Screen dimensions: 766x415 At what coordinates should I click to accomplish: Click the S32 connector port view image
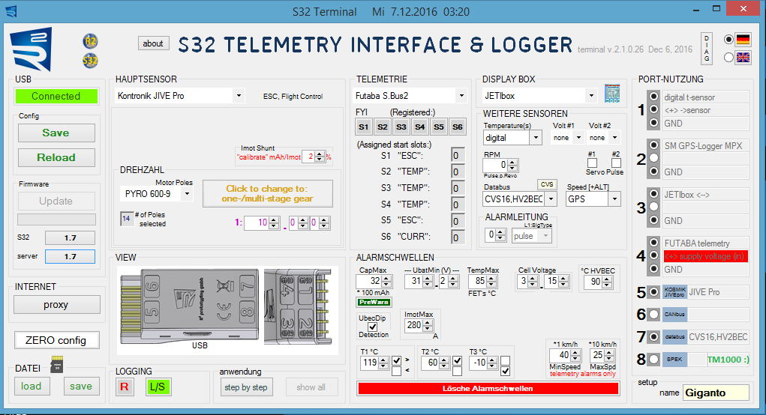click(x=299, y=306)
